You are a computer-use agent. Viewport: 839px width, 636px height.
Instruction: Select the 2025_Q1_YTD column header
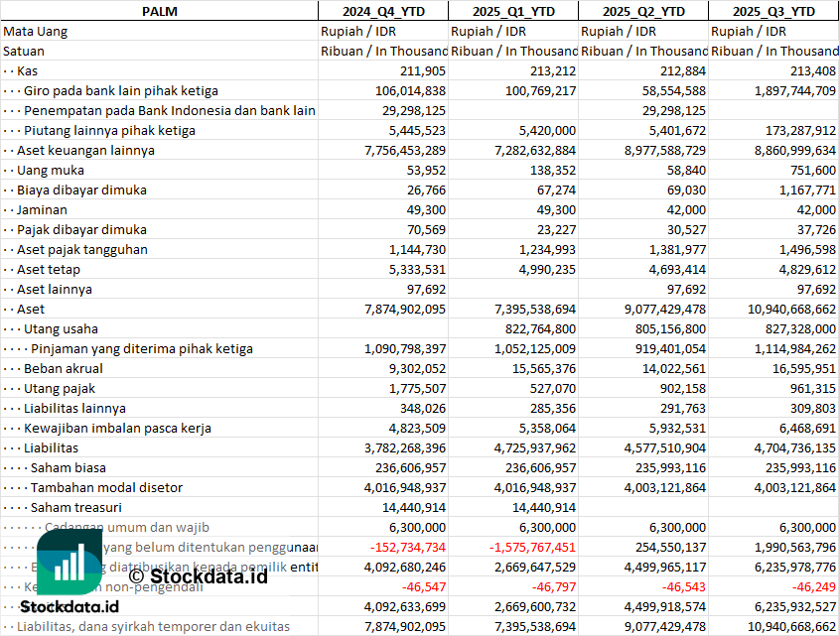pyautogui.click(x=513, y=11)
